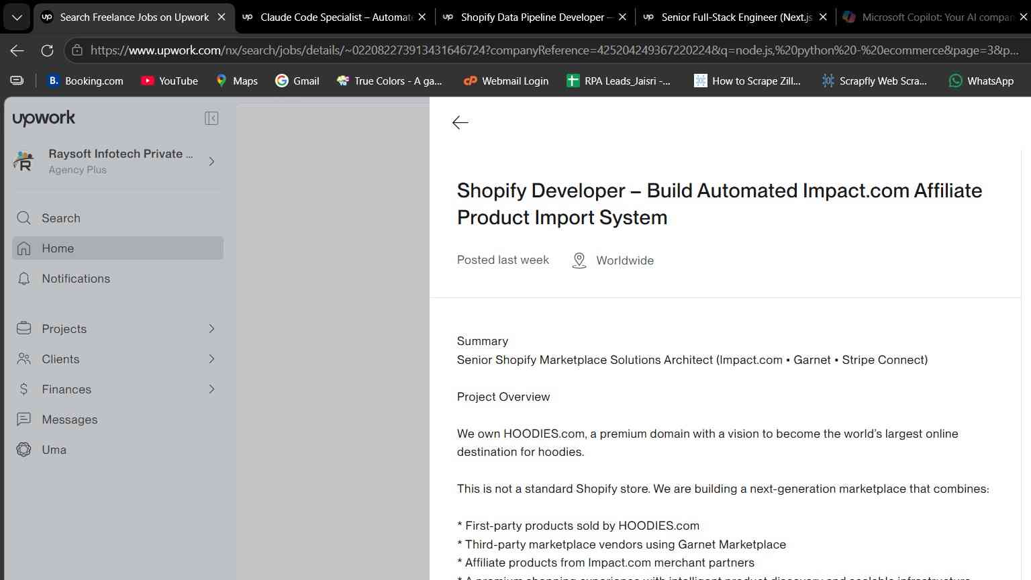Click the browser back navigation arrow
Image resolution: width=1031 pixels, height=580 pixels.
coord(17,50)
